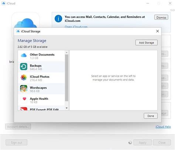
Task: Select the Other Documents 1.3 GB row
Action: click(41, 56)
